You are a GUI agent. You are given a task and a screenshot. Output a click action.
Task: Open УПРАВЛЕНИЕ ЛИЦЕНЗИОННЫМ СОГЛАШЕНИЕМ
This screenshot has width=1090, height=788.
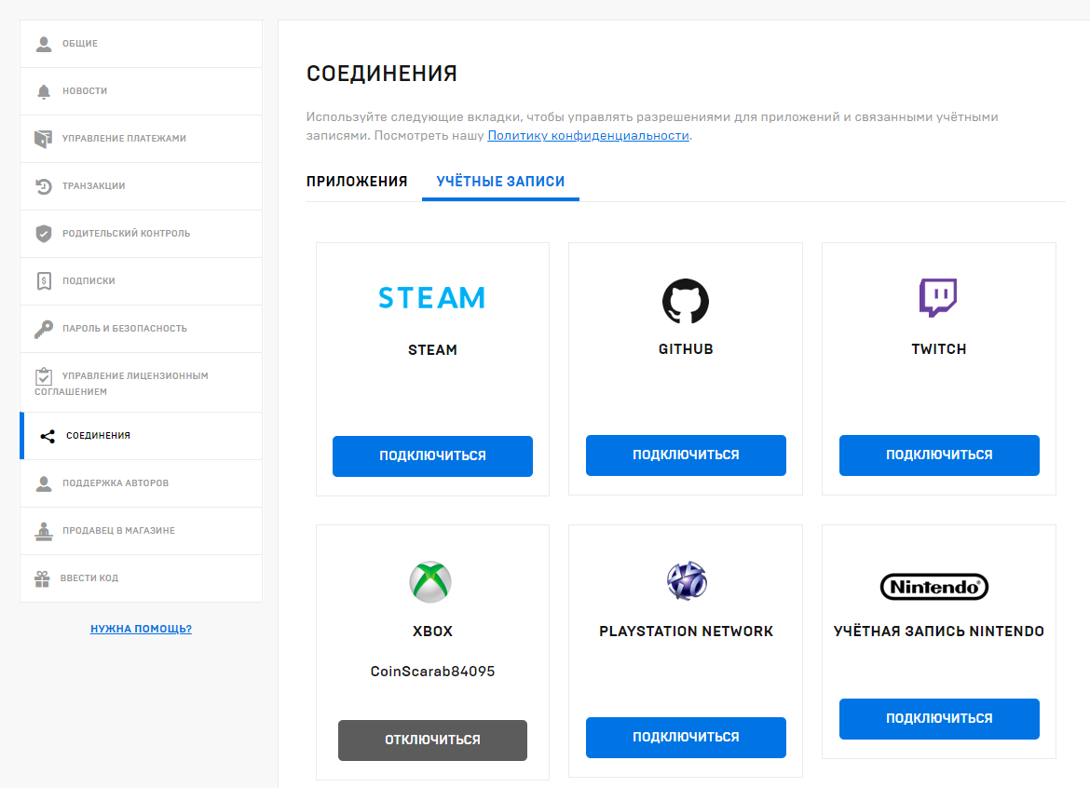pyautogui.click(x=141, y=383)
